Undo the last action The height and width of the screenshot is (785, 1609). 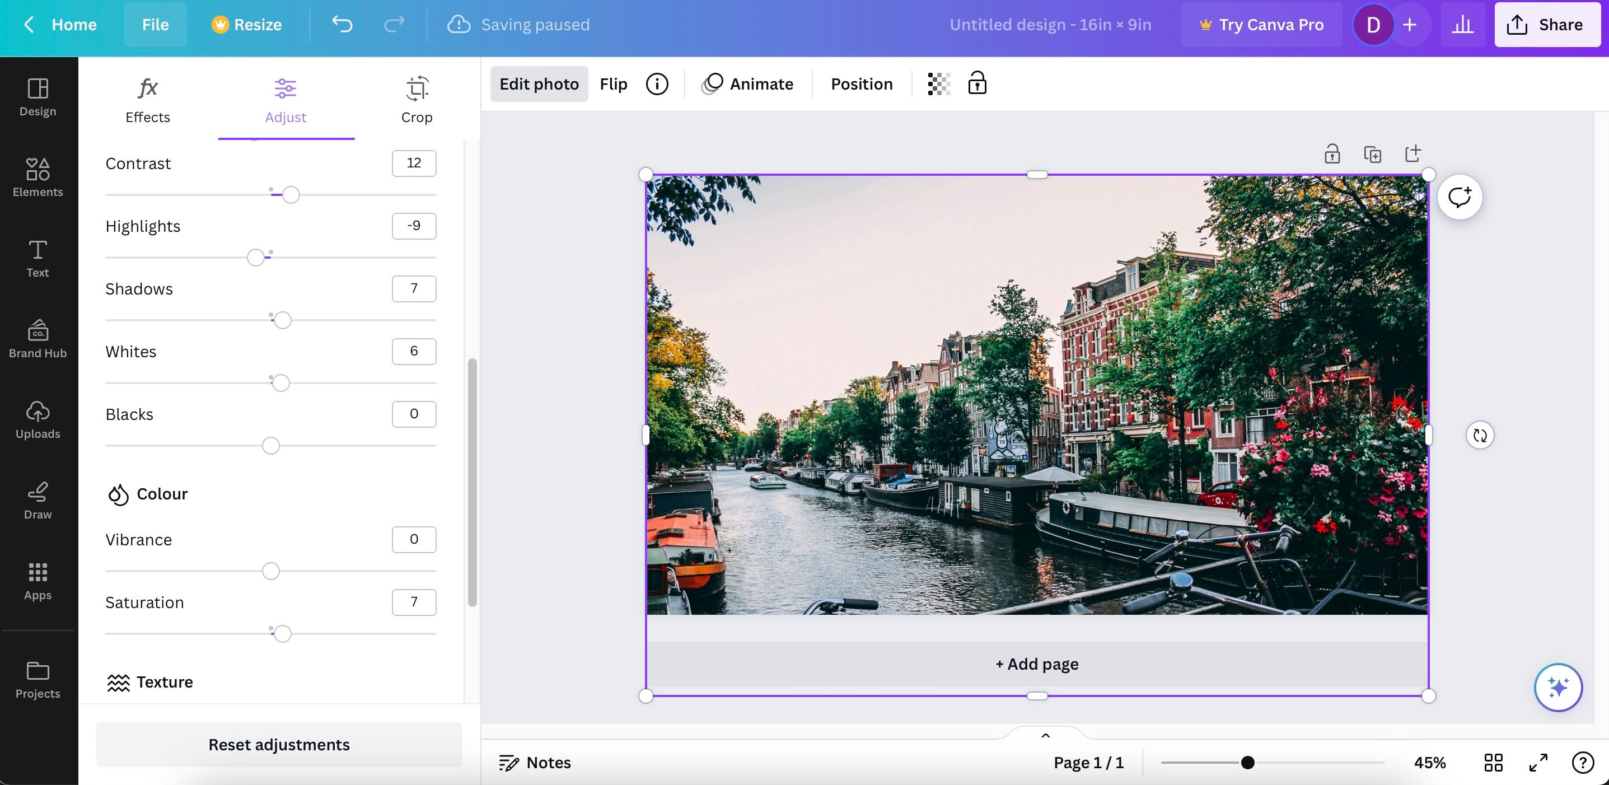coord(342,24)
